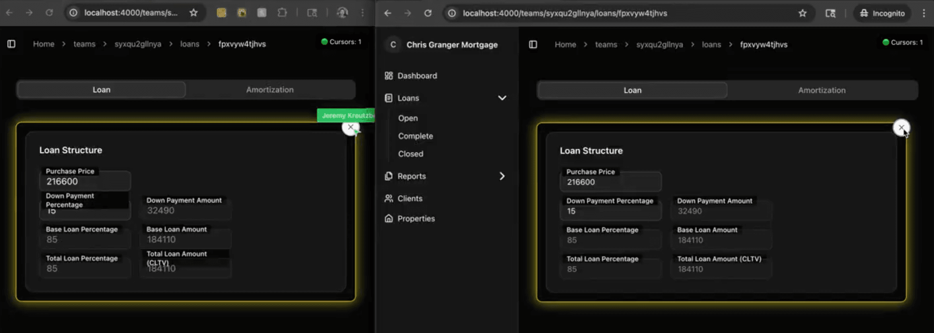Close Loan Structure card in right window
The image size is (934, 333).
(901, 128)
